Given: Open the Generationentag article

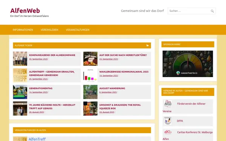Looking at the screenshot, I should (41, 88).
